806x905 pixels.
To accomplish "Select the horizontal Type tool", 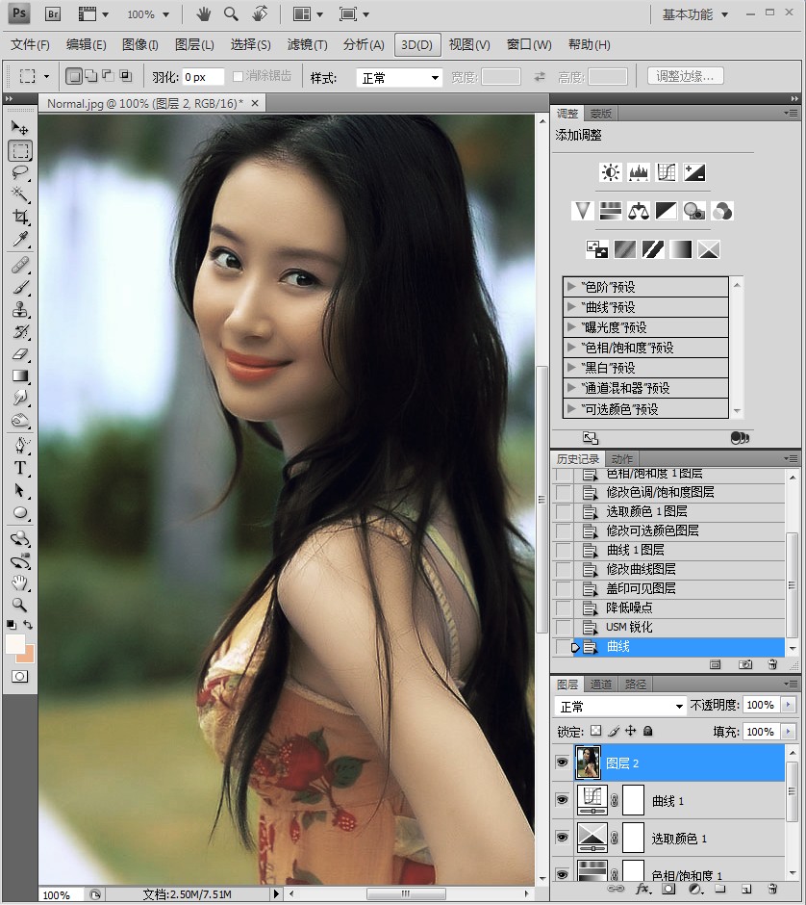I will coord(20,468).
